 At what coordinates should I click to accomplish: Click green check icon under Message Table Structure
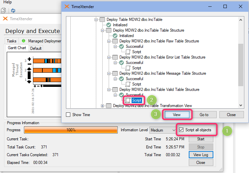coord(121,79)
